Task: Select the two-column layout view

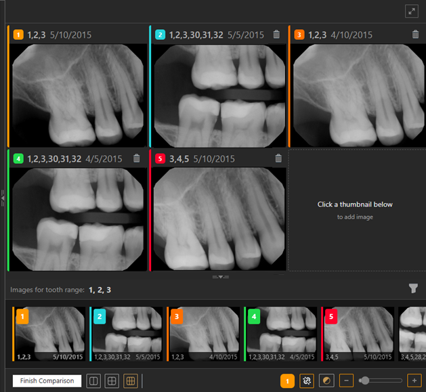Action: (x=93, y=381)
